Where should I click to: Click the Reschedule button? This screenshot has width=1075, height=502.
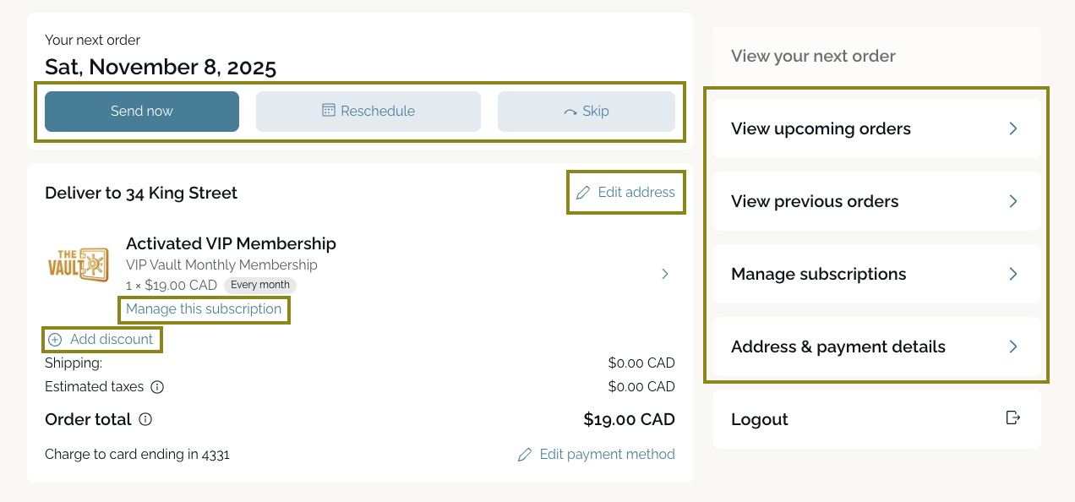point(368,112)
